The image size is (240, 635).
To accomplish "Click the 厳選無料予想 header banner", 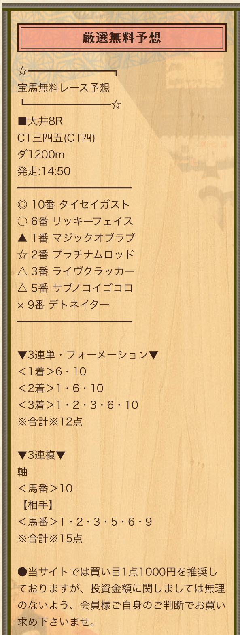I will pos(122,38).
